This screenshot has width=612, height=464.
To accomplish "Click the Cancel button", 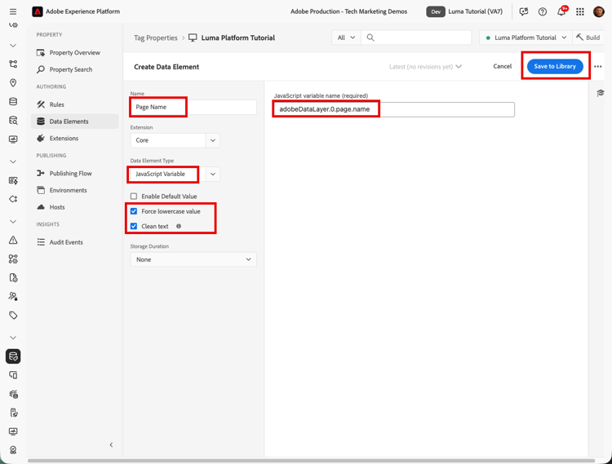I will (502, 66).
